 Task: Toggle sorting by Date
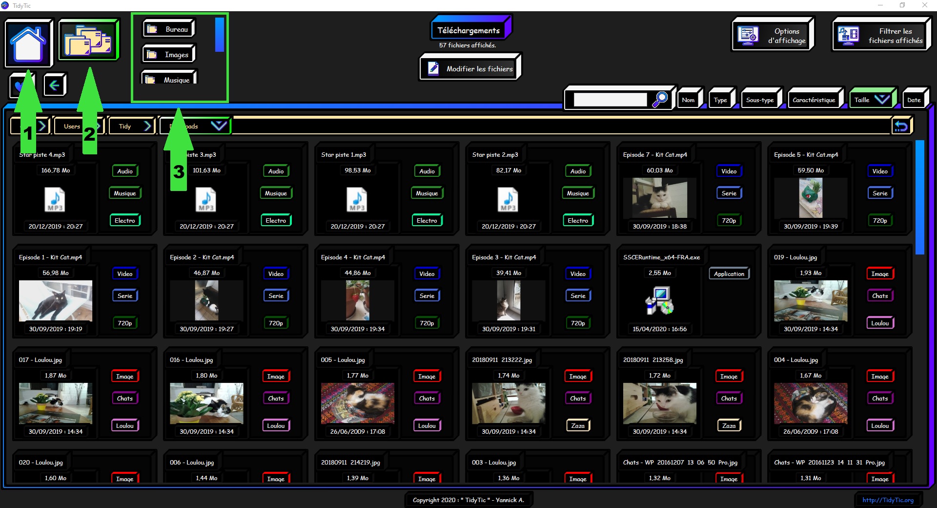pyautogui.click(x=914, y=100)
